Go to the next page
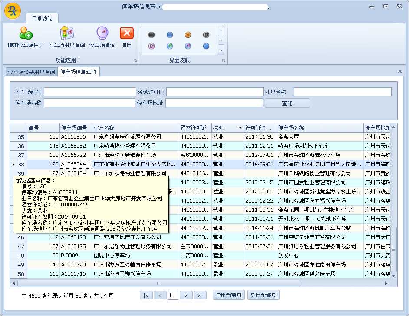This screenshot has width=409, height=316. [x=186, y=296]
